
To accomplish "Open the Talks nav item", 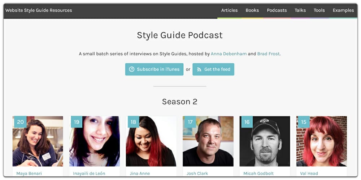I will coord(300,10).
